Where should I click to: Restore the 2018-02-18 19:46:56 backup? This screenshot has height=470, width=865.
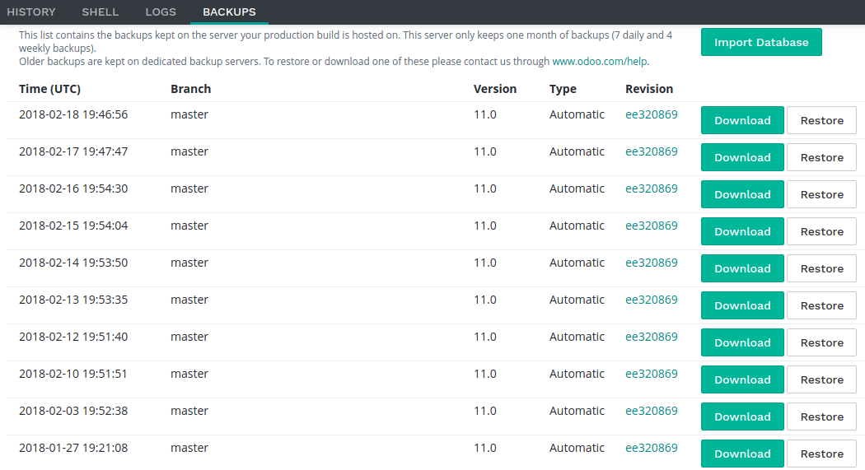tap(821, 120)
